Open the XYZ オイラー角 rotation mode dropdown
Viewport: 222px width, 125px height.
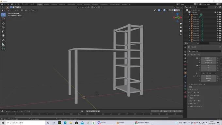coord(209,73)
